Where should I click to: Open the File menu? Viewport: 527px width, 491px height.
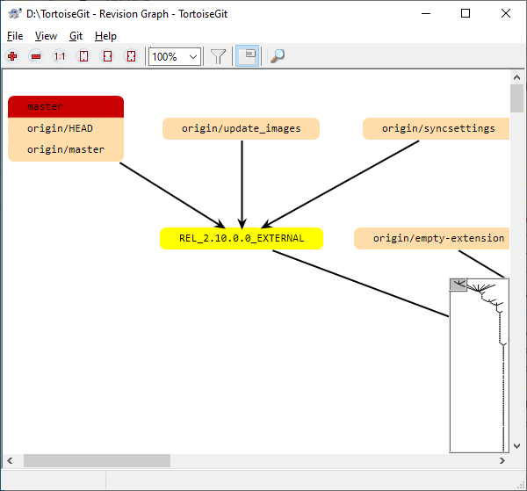tap(15, 36)
